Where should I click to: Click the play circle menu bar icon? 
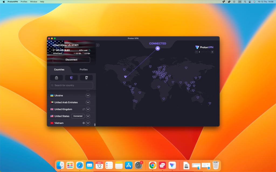[234, 2]
